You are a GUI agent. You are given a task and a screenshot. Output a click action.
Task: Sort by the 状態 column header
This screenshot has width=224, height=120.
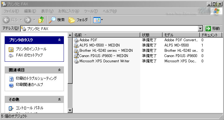click(151, 35)
